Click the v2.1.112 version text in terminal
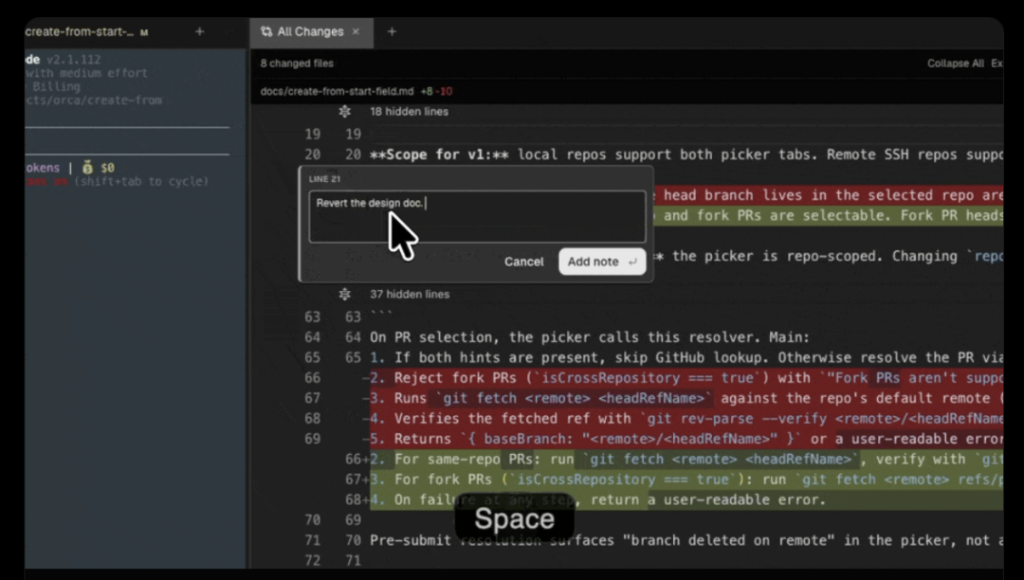Image resolution: width=1024 pixels, height=580 pixels. [x=73, y=60]
